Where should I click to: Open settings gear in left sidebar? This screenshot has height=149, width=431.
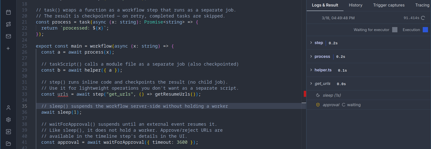coord(8,120)
